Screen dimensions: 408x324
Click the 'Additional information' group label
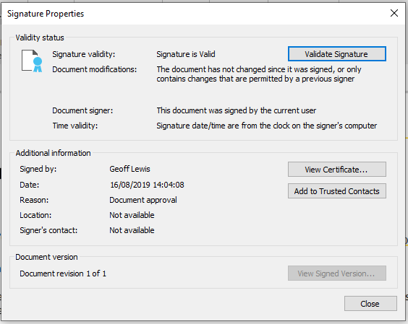(x=53, y=153)
